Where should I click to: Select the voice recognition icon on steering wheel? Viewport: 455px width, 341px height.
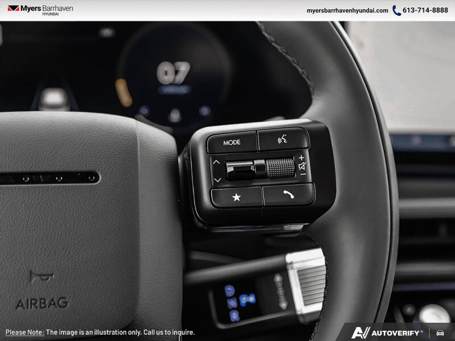[283, 140]
